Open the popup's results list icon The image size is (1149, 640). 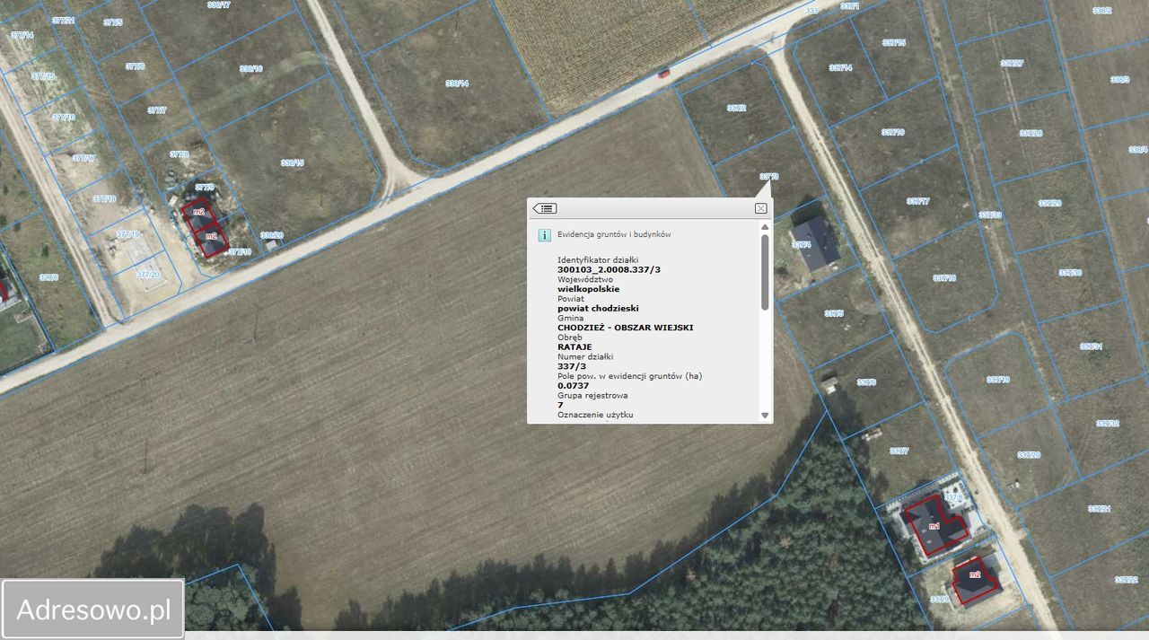coord(545,208)
